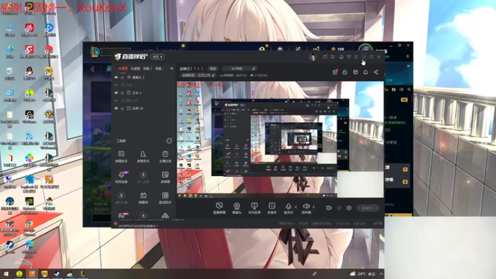Viewport: 496px width, 279px height.
Task: Open the 视频连麦 tool
Action: click(121, 177)
